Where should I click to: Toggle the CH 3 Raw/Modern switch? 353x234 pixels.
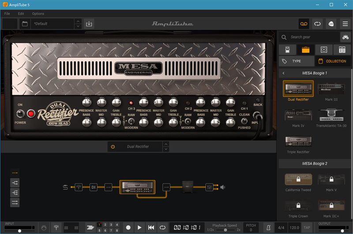coord(131,121)
